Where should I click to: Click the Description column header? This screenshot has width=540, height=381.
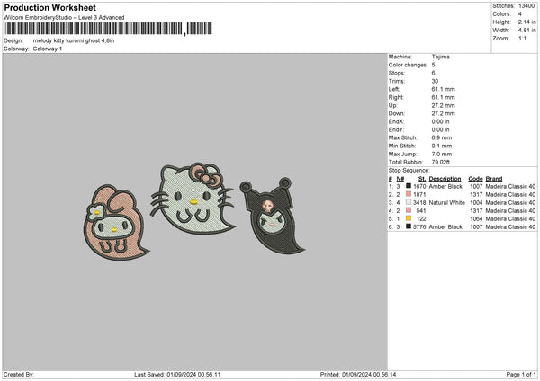coord(445,179)
